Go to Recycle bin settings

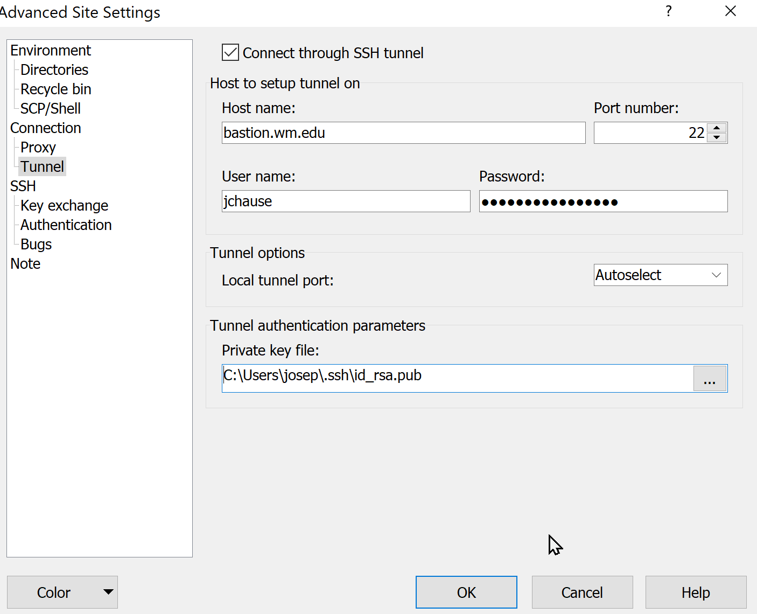[x=56, y=89]
